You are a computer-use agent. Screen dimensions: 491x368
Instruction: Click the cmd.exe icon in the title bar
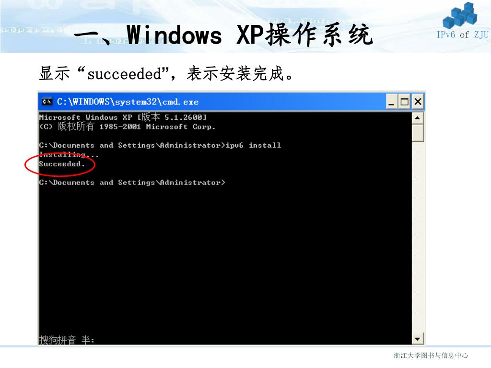click(47, 102)
